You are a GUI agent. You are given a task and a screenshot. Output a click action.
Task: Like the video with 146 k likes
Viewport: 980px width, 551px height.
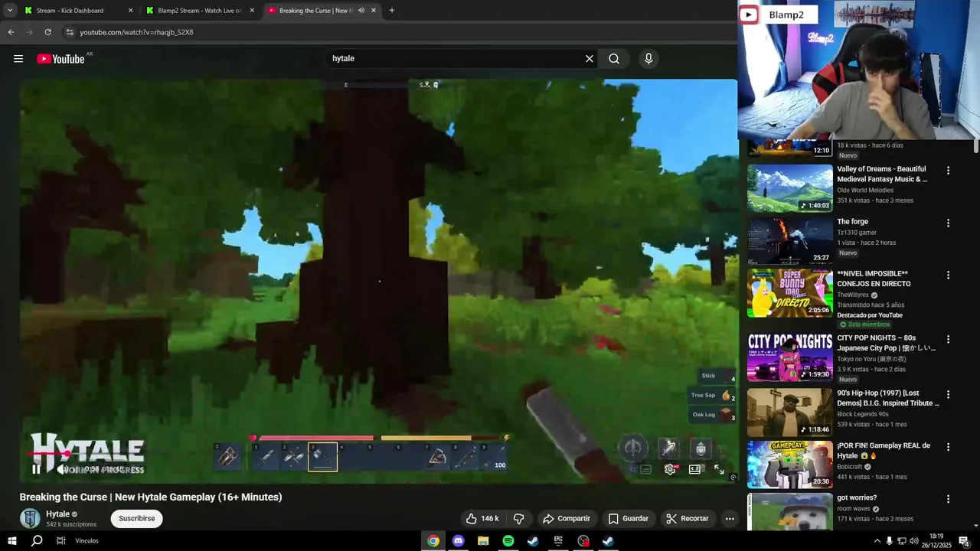pyautogui.click(x=482, y=518)
